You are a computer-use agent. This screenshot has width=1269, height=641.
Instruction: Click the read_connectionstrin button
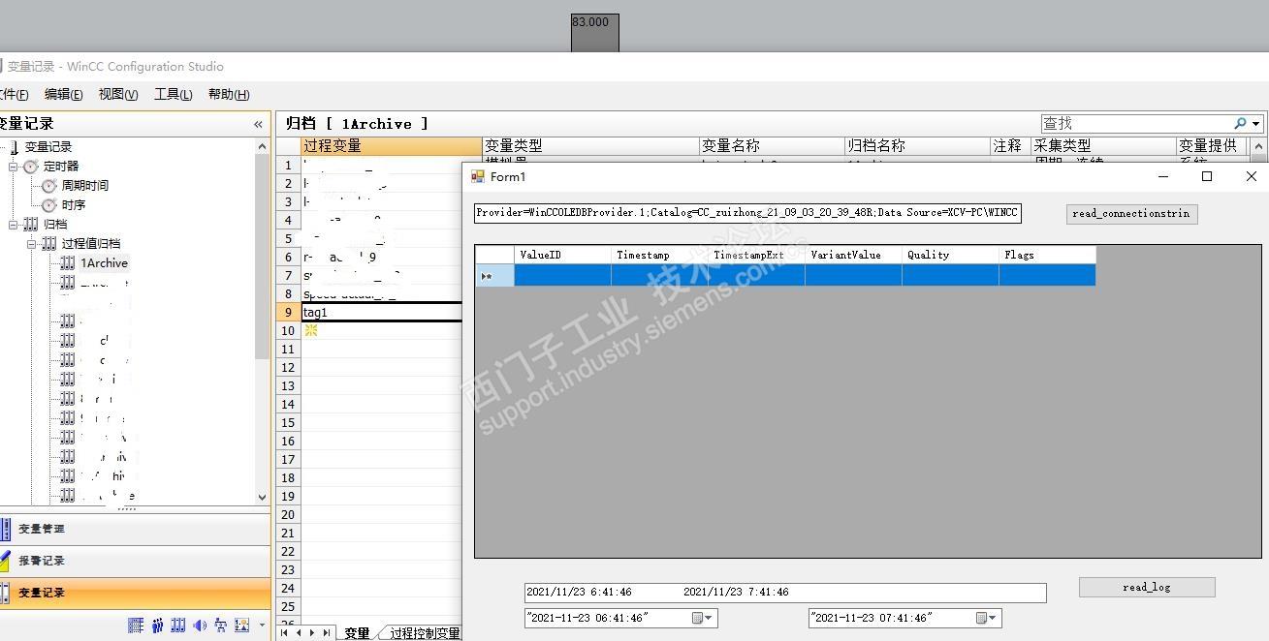(1131, 214)
